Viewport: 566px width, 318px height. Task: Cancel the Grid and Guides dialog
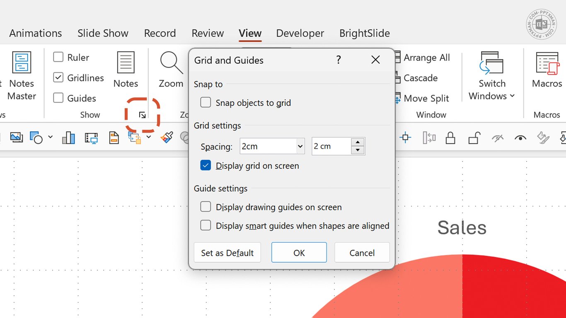coord(362,253)
